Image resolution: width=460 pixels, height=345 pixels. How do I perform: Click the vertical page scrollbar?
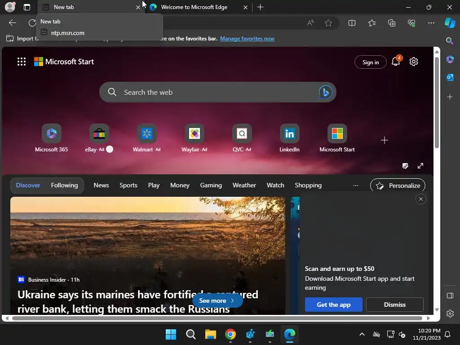point(437,103)
